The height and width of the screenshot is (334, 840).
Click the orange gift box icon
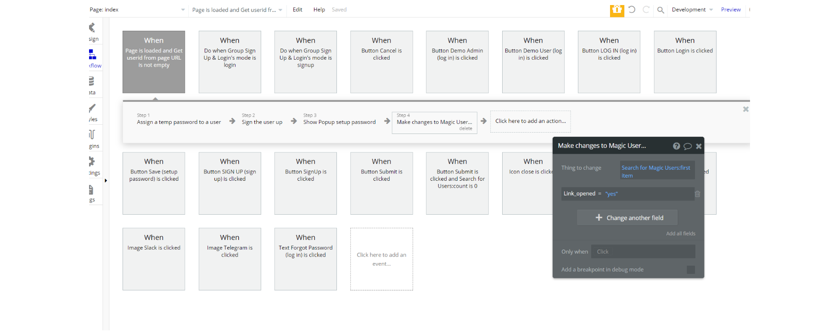[x=617, y=10]
